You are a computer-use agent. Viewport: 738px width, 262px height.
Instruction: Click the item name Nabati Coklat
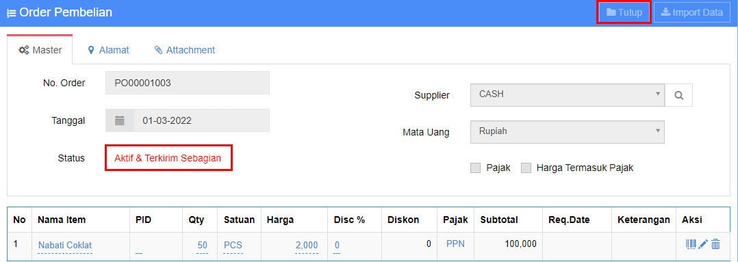(x=65, y=245)
